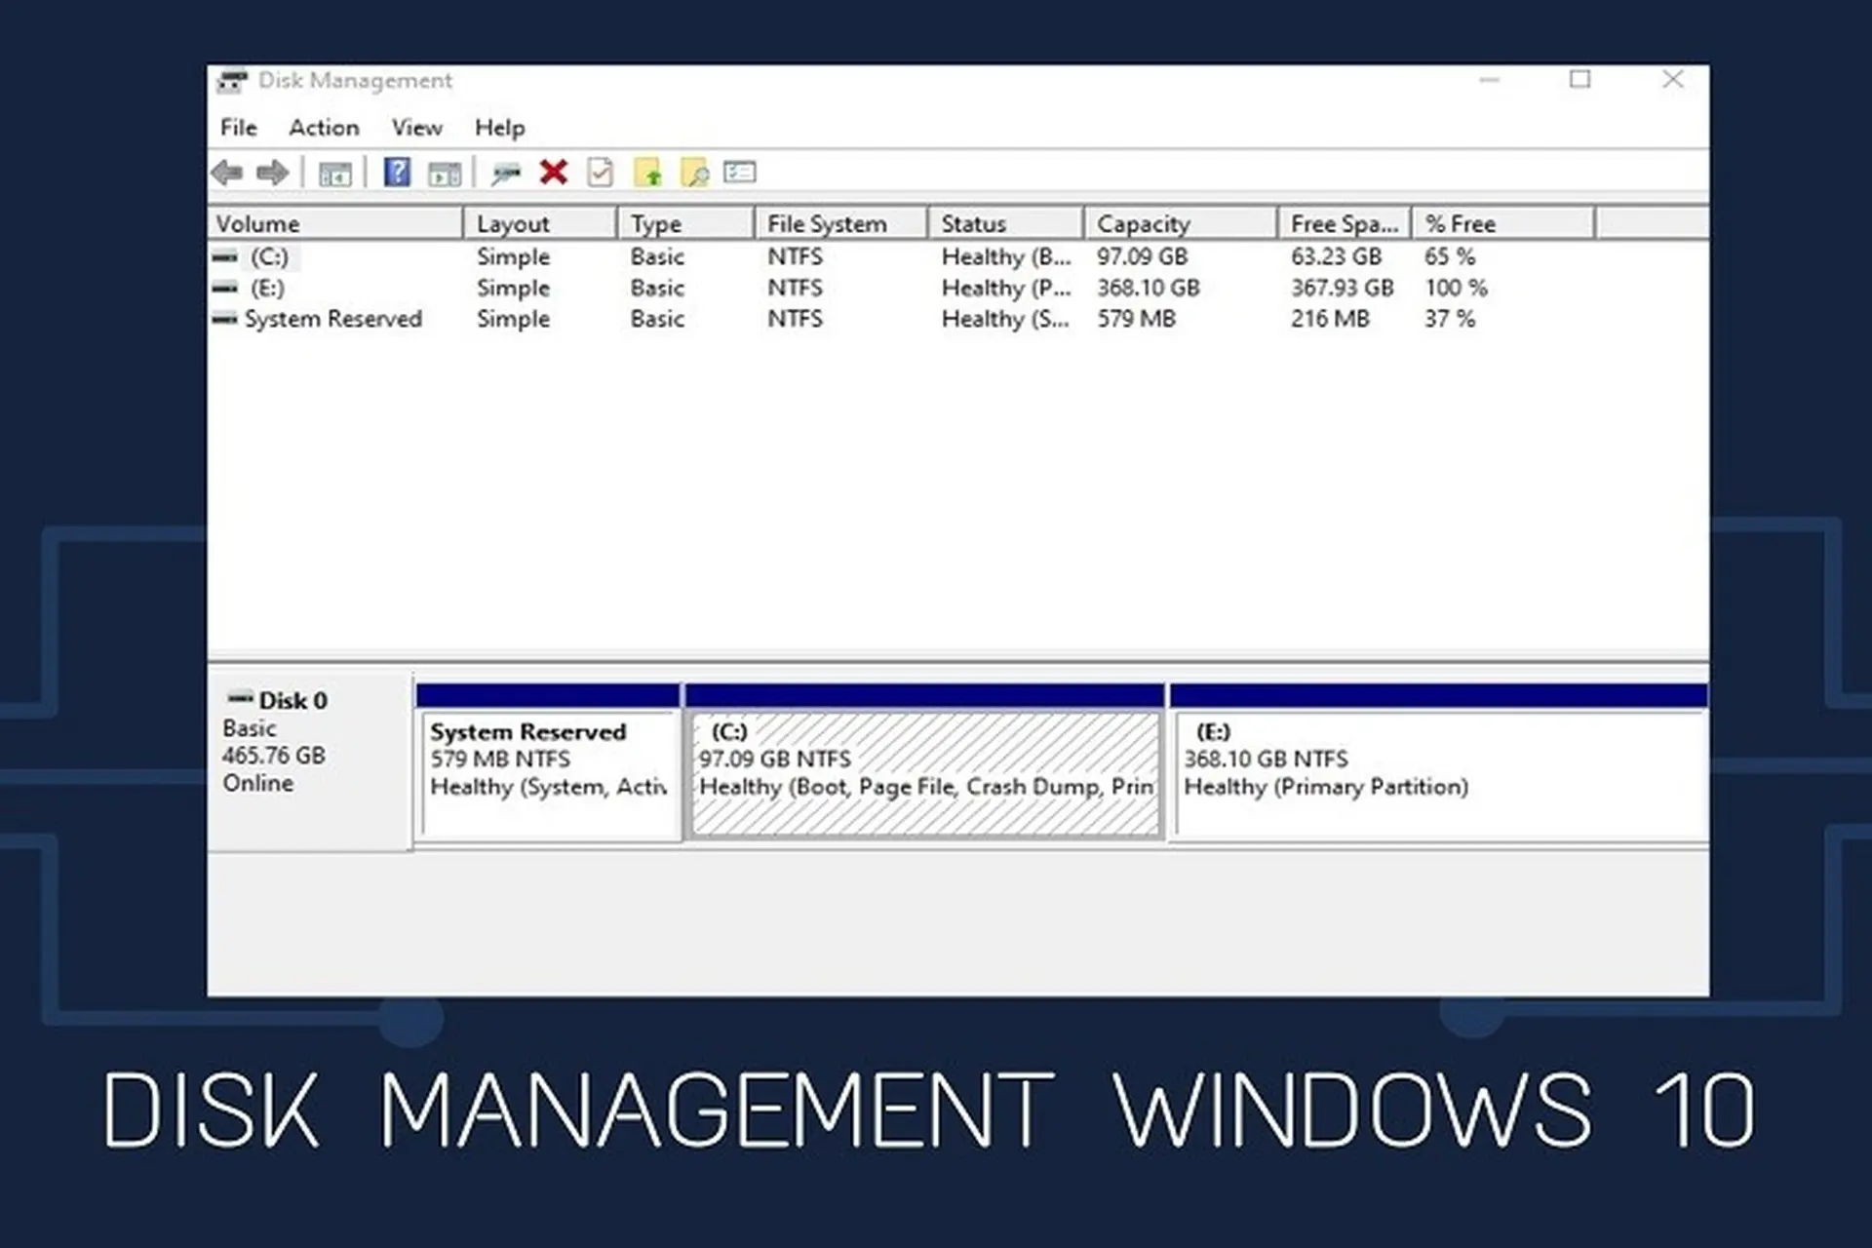Select the (E:) 368.10 GB partition block

(1439, 762)
